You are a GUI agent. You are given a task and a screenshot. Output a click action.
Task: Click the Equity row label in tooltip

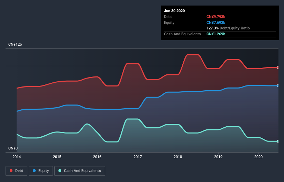[169, 22]
